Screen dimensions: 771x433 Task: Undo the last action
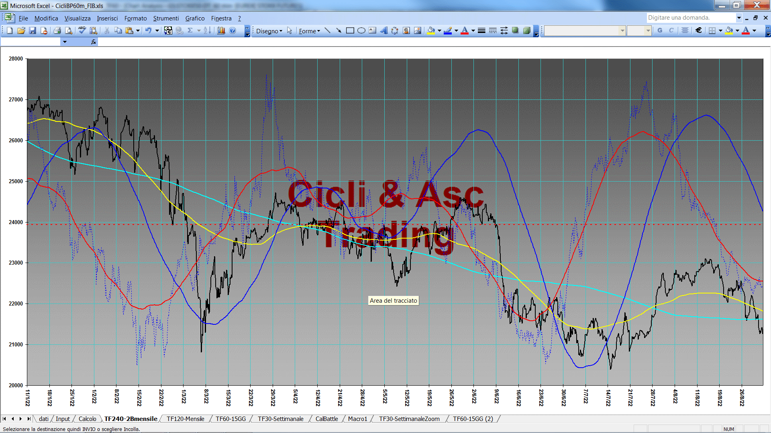(148, 30)
